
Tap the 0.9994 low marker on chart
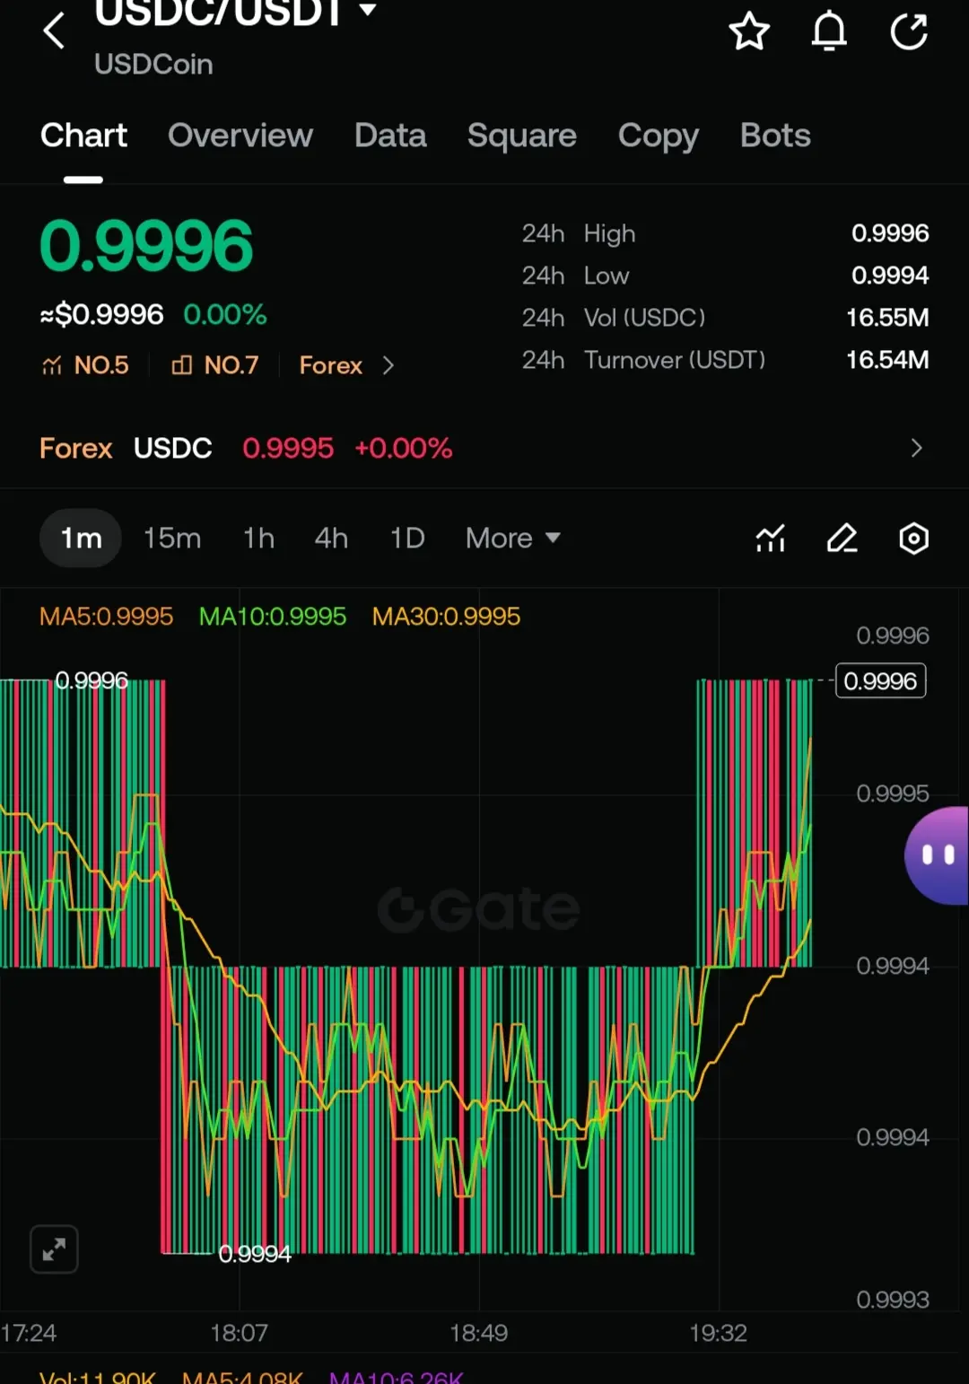click(255, 1254)
